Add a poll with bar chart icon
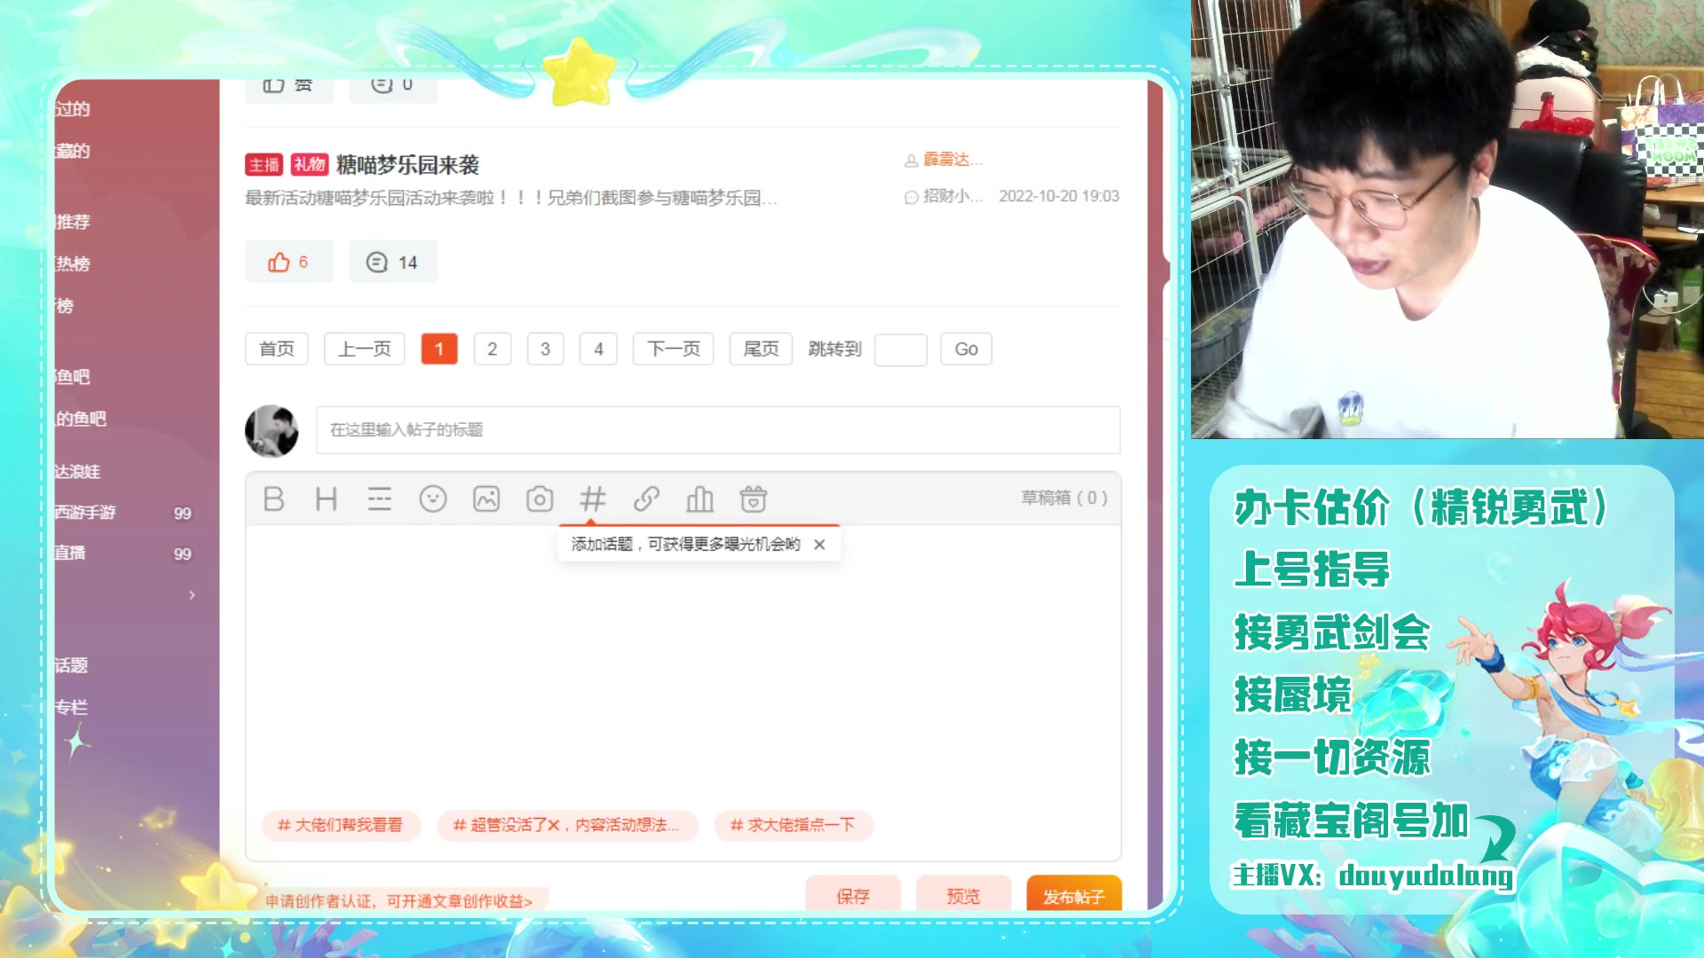 699,499
